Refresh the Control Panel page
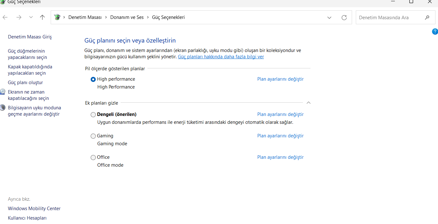 pos(344,18)
